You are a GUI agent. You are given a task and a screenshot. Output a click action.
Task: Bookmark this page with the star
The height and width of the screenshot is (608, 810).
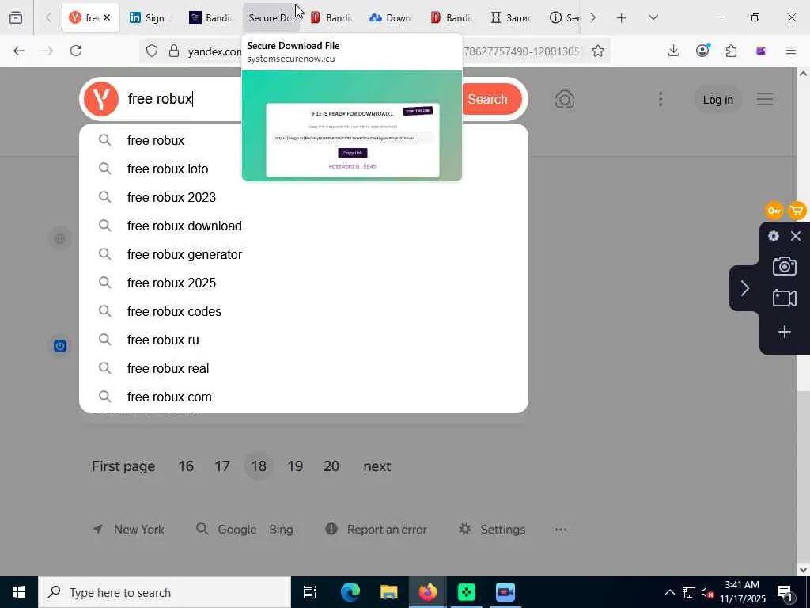598,51
